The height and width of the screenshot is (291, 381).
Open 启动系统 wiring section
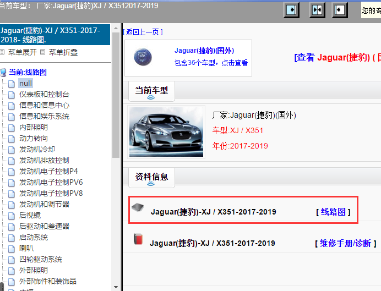coord(34,237)
